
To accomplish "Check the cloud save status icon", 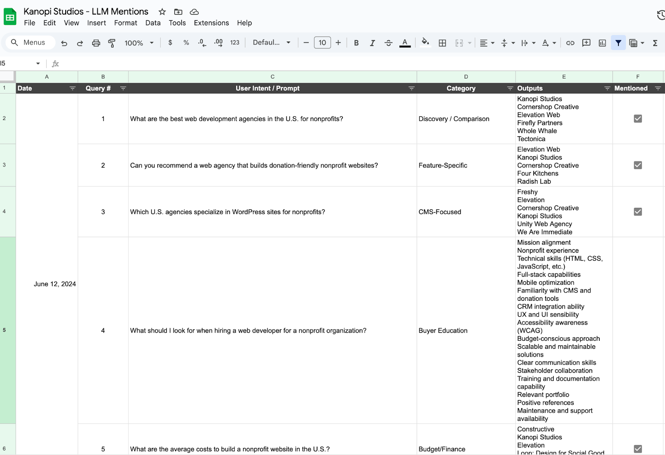I will 194,12.
